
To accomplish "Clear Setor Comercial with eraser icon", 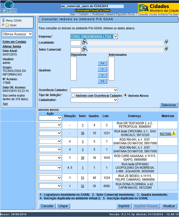I will (166, 49).
